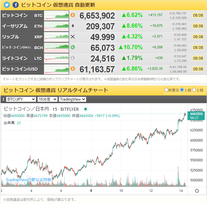The width and height of the screenshot is (207, 204).
Task: Open the BTC mini chart thumbnail
Action: tap(56, 16)
